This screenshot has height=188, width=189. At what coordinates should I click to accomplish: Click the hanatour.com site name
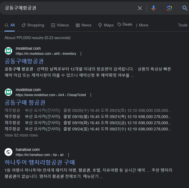click(28, 150)
